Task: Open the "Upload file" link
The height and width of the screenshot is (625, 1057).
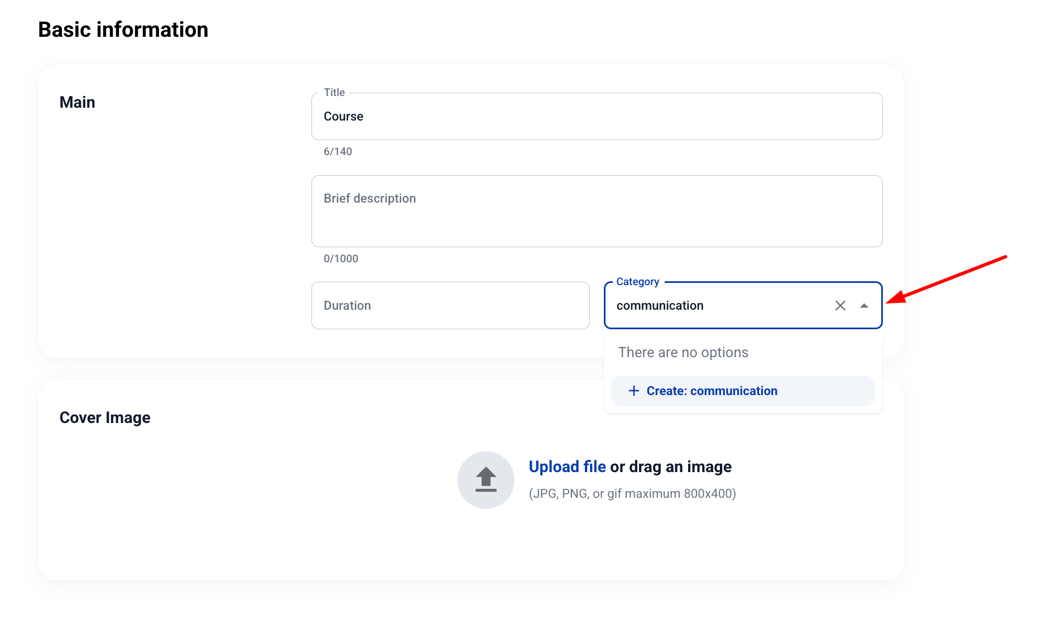Action: click(x=567, y=467)
